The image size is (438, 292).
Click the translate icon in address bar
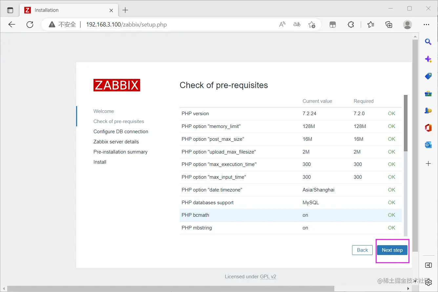click(297, 25)
